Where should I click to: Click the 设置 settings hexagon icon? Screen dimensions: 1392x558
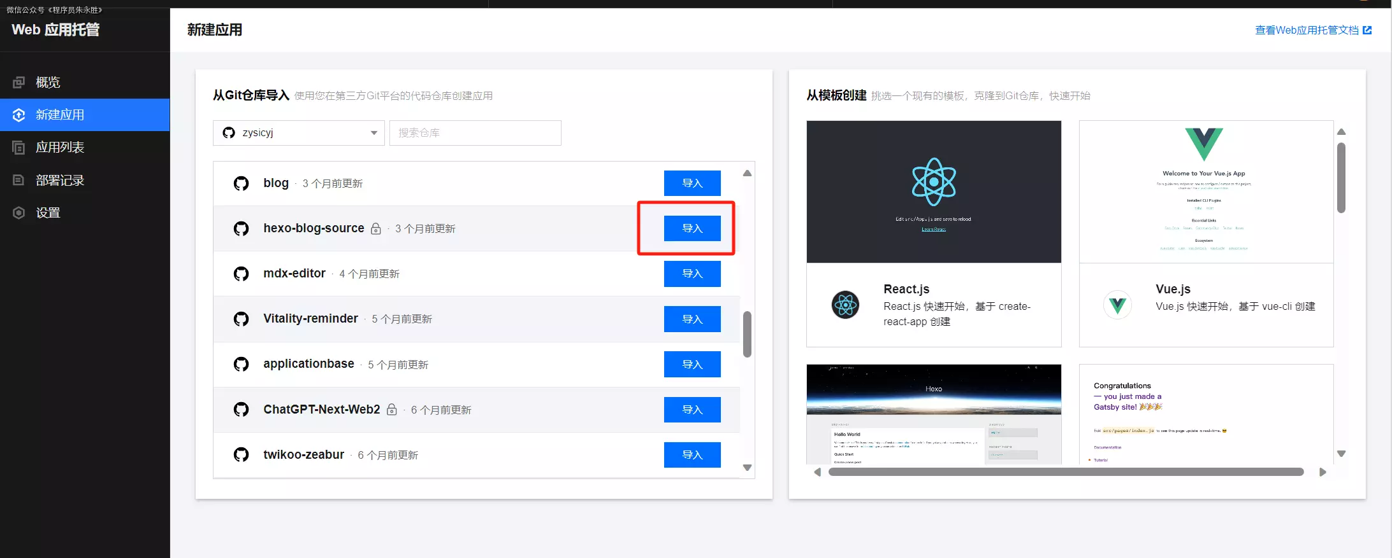click(x=19, y=213)
